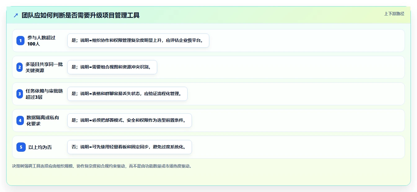Click the condition 数据隔离或私有化要求
417x192 pixels.
[x=43, y=120]
